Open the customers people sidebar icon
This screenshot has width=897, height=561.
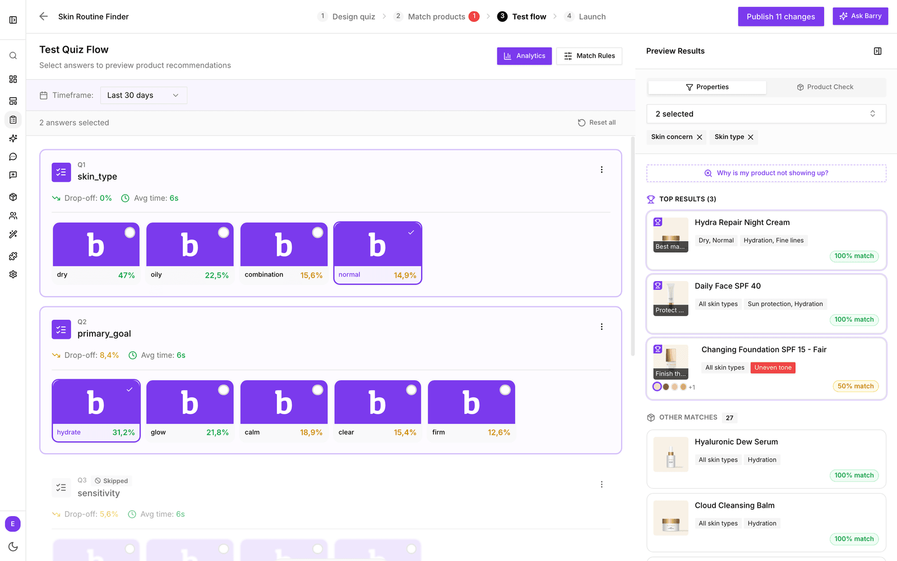tap(13, 215)
